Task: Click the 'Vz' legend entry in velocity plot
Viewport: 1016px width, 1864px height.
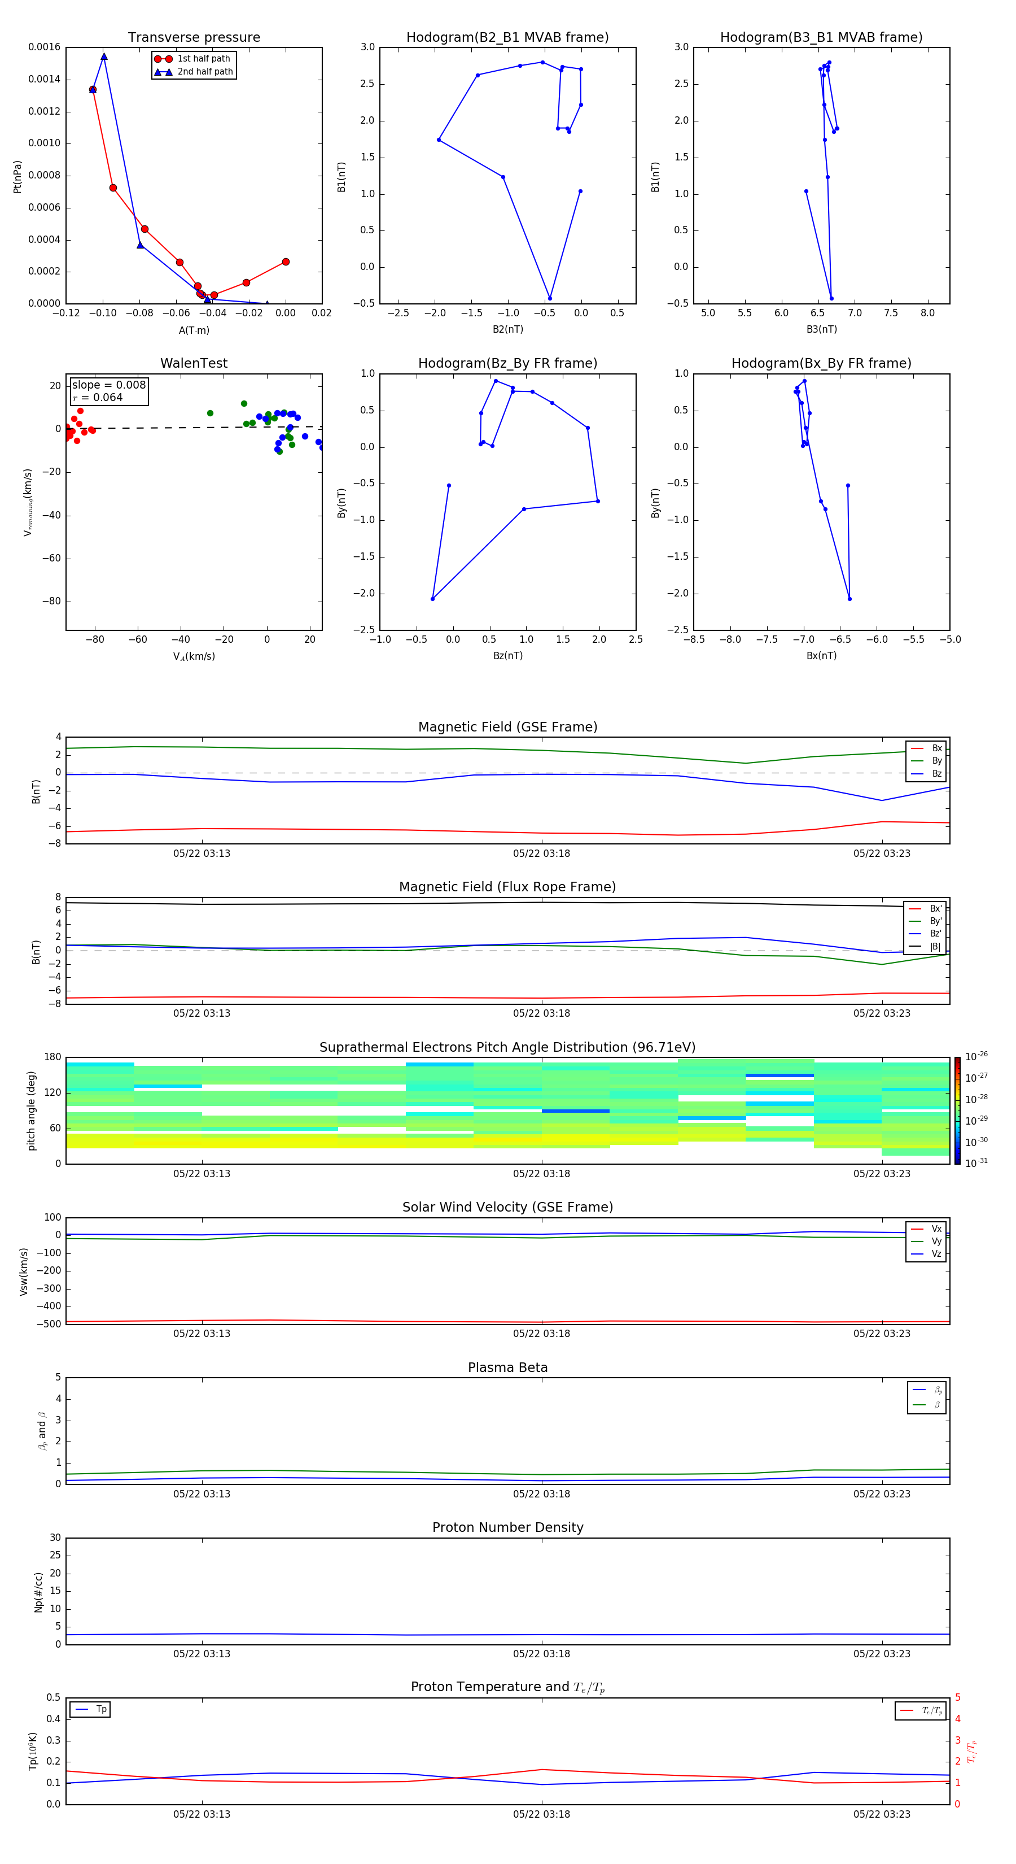Action: [926, 1254]
